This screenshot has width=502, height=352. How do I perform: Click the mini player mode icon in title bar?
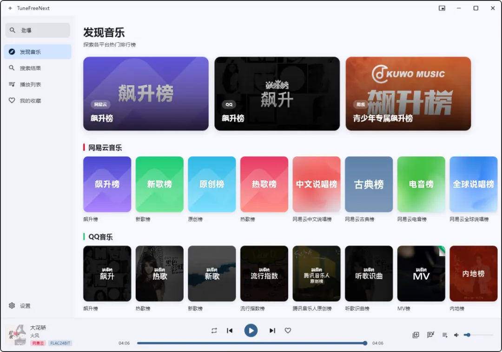click(442, 8)
